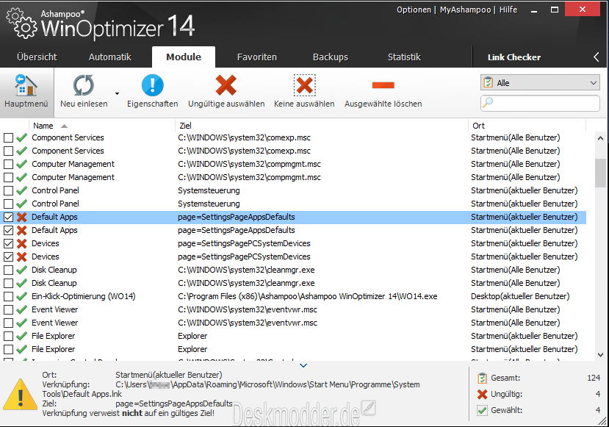Open Eigenschaften with the blue exclamation icon
Screen dimensions: 609x427
(152, 85)
